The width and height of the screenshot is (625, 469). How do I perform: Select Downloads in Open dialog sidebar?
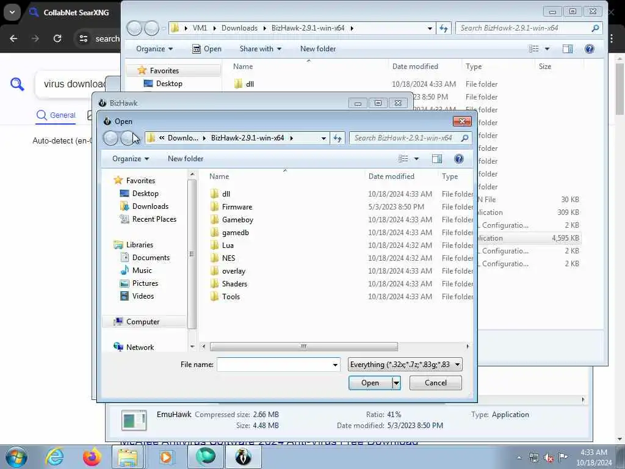click(x=150, y=206)
